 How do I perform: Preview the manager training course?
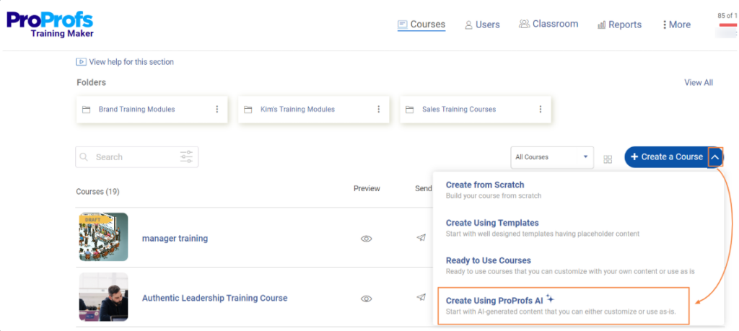(366, 238)
